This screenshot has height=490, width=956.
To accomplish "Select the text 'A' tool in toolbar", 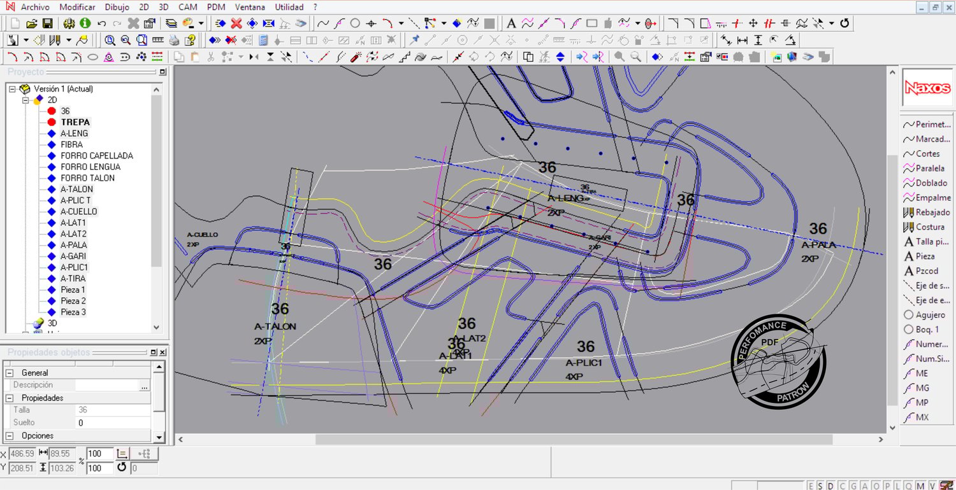I will pyautogui.click(x=511, y=24).
